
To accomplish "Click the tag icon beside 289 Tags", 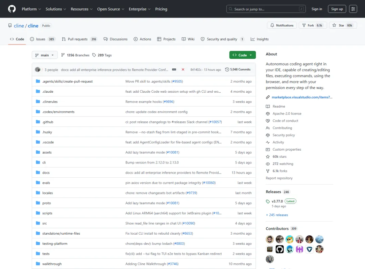I will pos(94,55).
